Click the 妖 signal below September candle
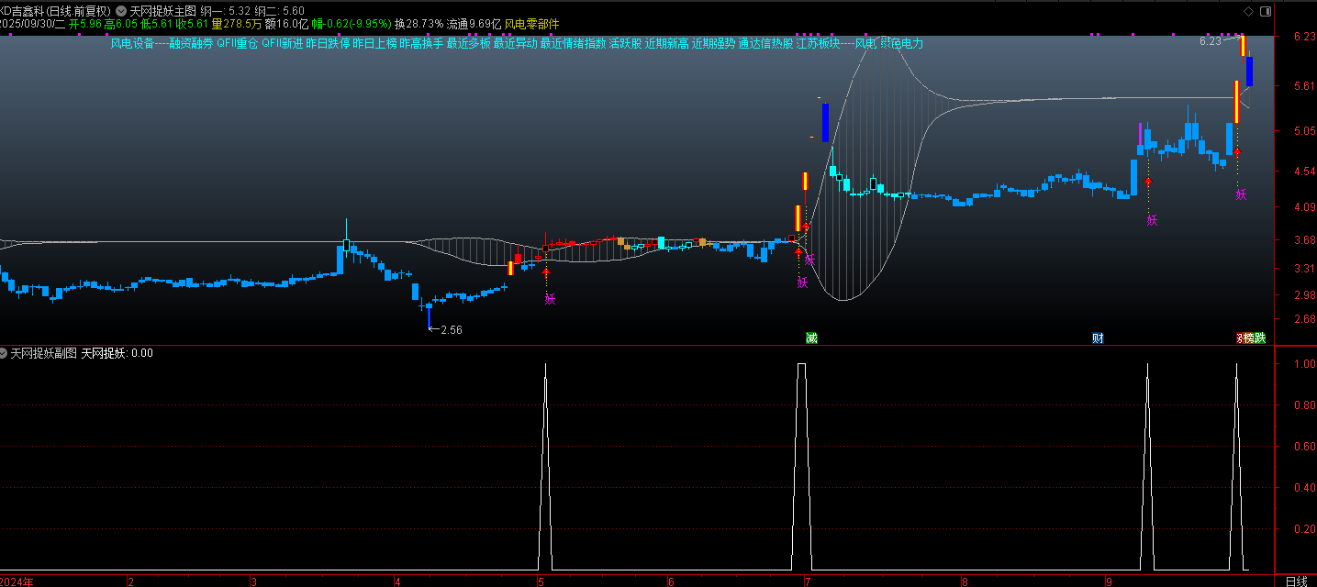The width and height of the screenshot is (1317, 587). point(1152,219)
